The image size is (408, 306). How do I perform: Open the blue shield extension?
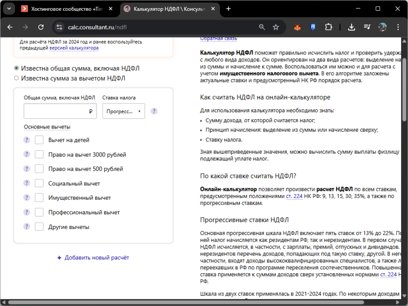pos(312,27)
